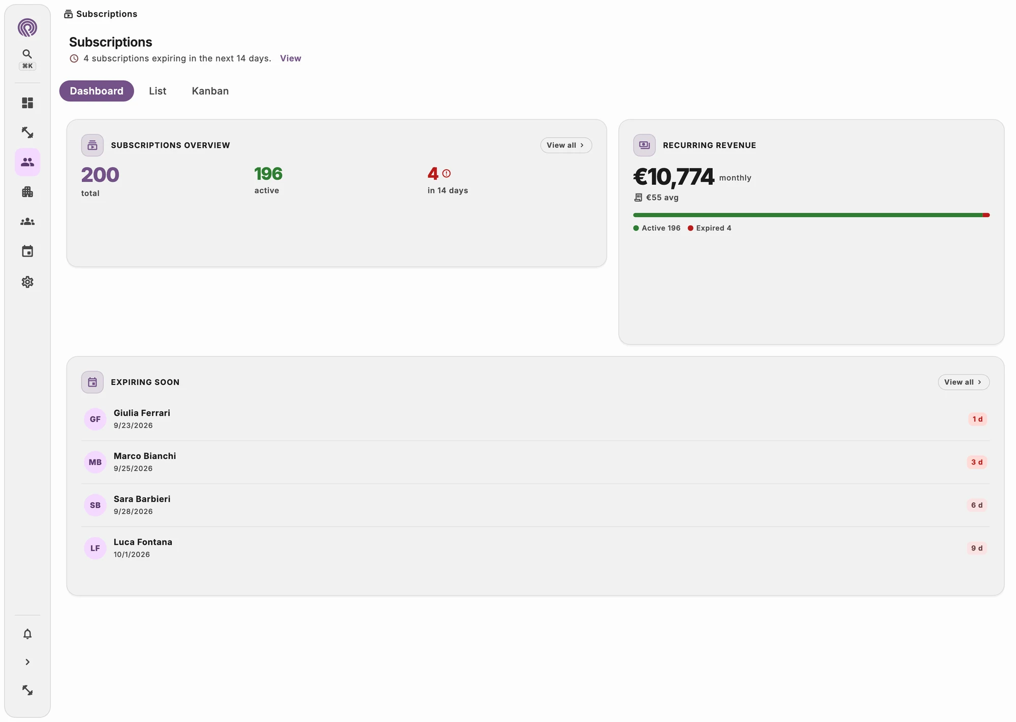Click the Subscriptions breadcrumb text
The height and width of the screenshot is (722, 1016).
tap(107, 14)
